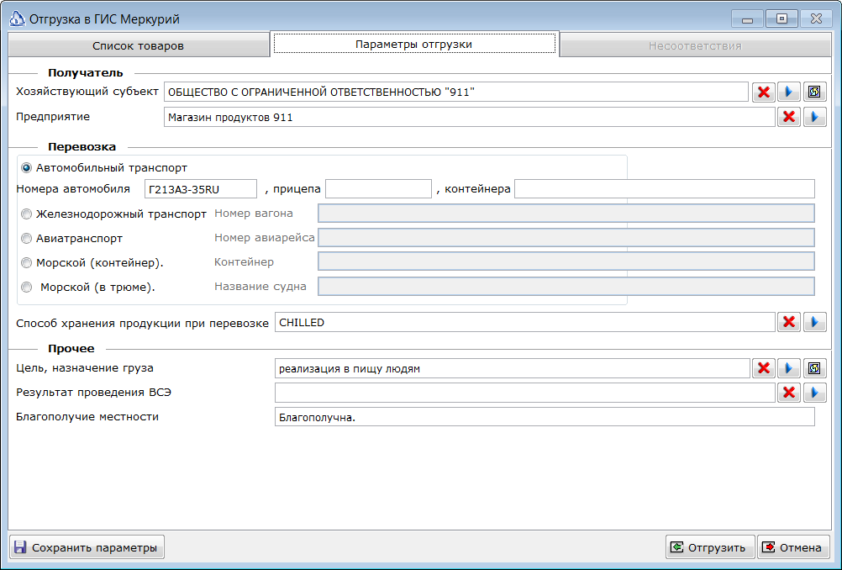Minimize the Отгрузка в ГИС Меркурий window
Viewport: 842px width, 570px height.
coord(747,18)
